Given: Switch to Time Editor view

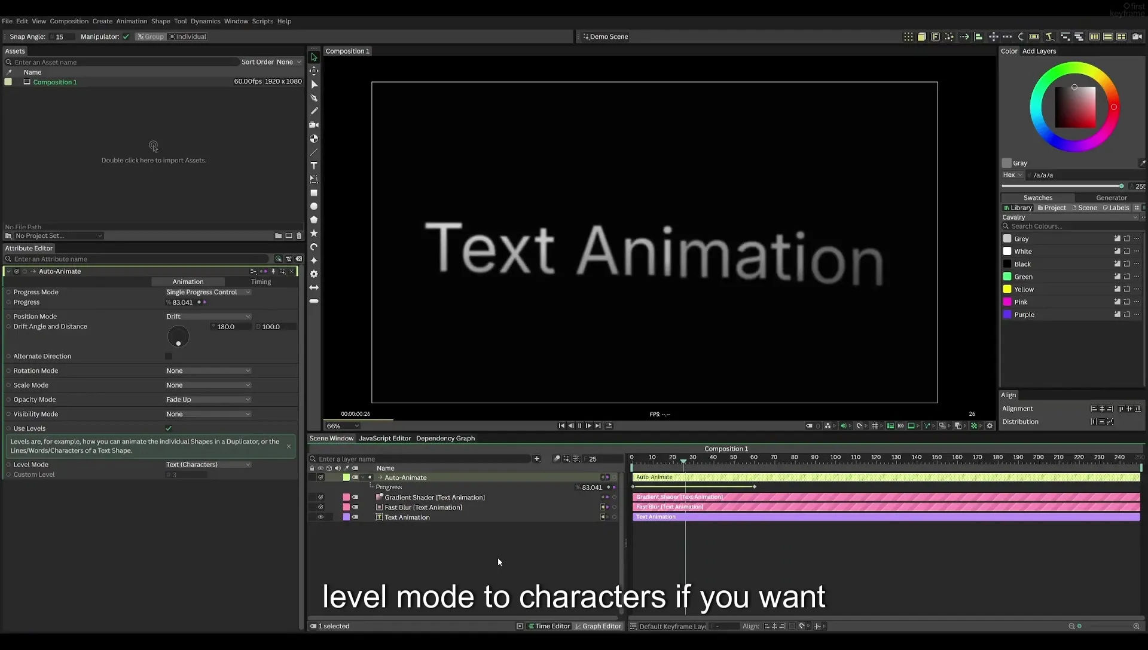Looking at the screenshot, I should 549,626.
